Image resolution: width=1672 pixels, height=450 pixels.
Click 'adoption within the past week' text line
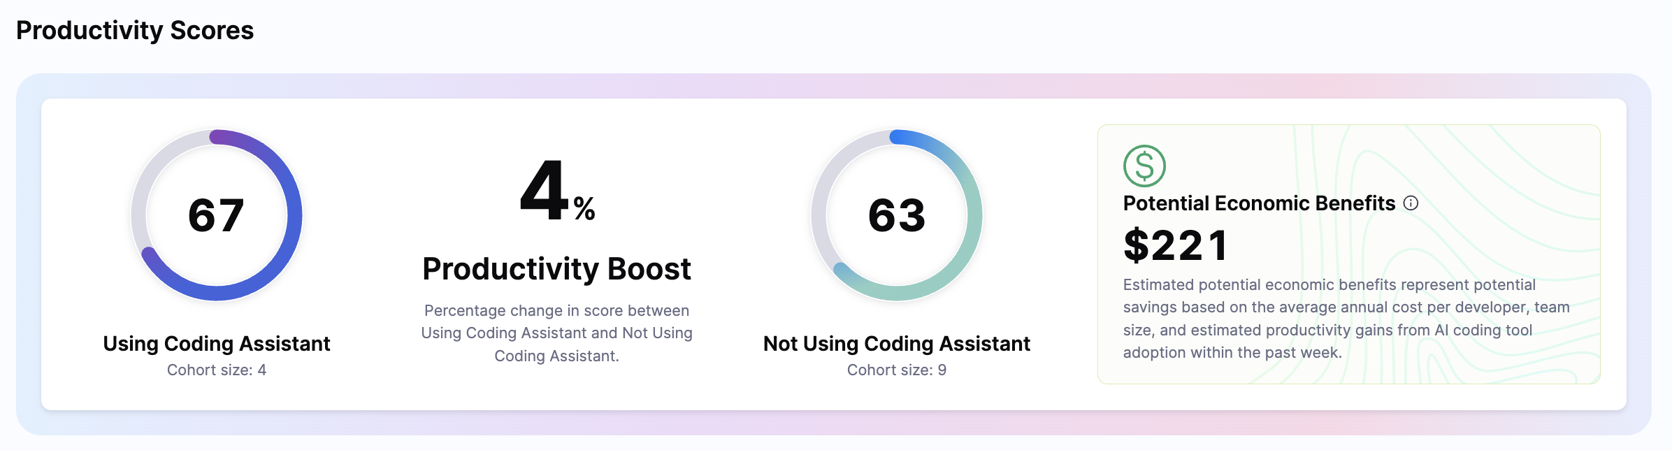[1232, 353]
